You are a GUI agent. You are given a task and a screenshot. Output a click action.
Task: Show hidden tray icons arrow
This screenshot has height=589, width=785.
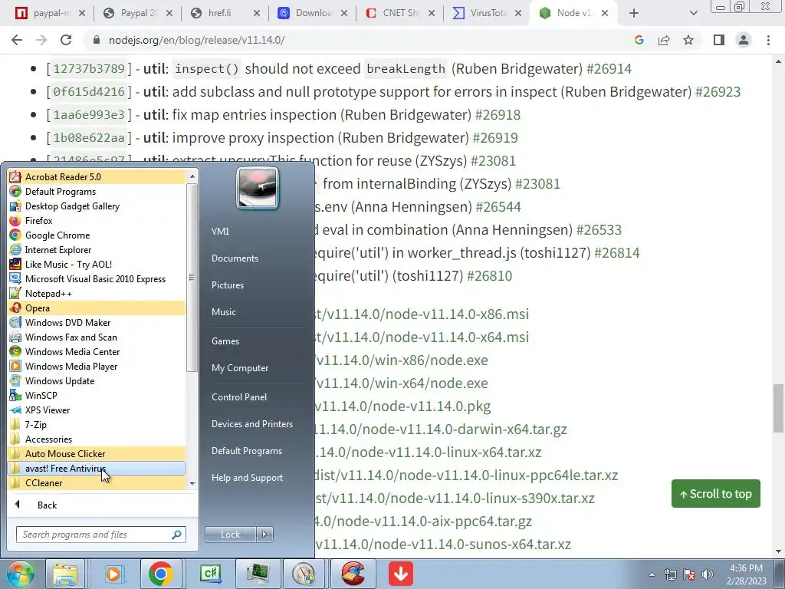[x=652, y=575]
